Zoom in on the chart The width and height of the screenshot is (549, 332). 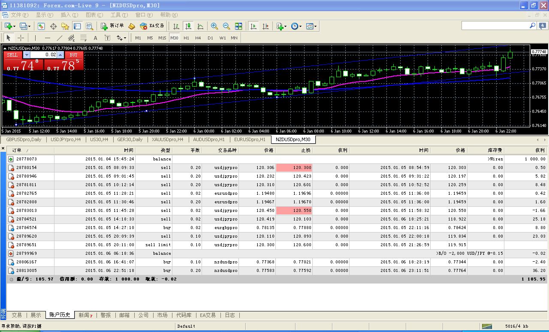click(x=214, y=26)
